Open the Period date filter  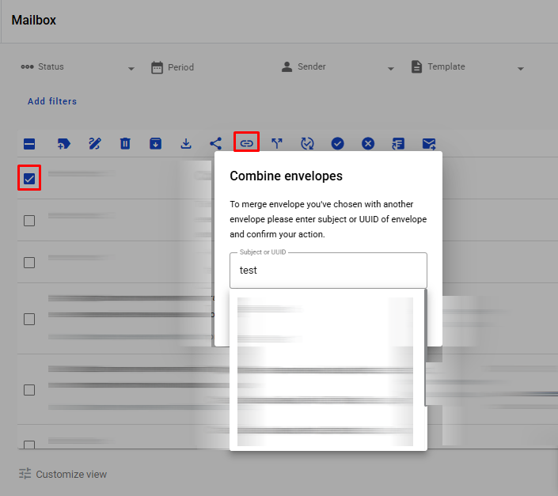tap(208, 66)
